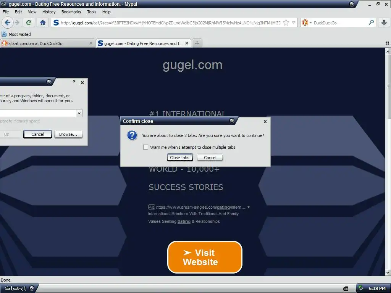Image resolution: width=391 pixels, height=293 pixels.
Task: Expand the ad options dropdown triangle
Action: click(x=248, y=207)
